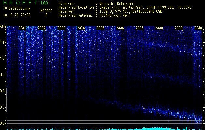This screenshot has height=130, width=205.
Task: Click time marker 2339
Action: [179, 28]
